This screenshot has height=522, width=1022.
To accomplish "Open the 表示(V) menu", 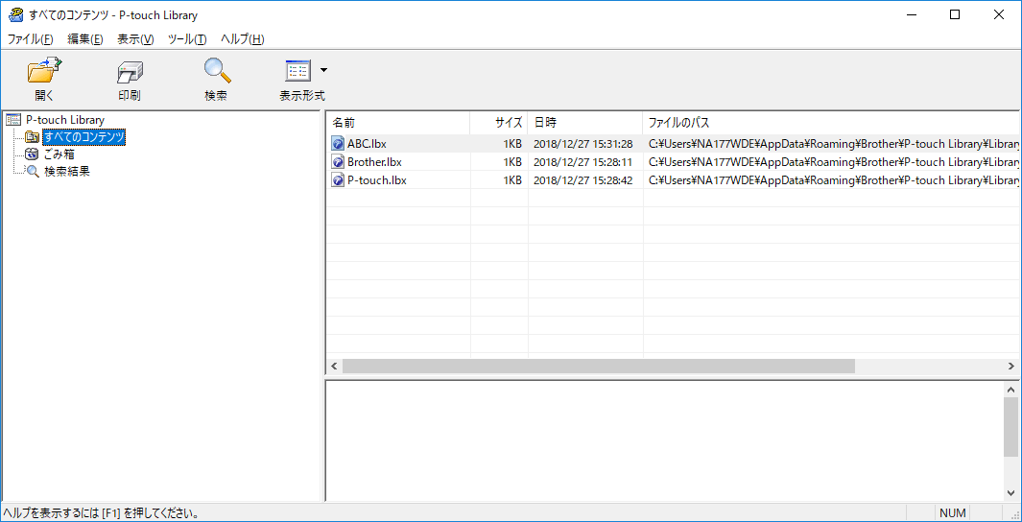I will click(x=135, y=39).
